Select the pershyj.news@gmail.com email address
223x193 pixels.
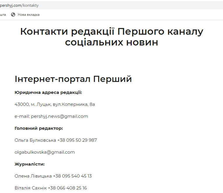[x=59, y=116]
